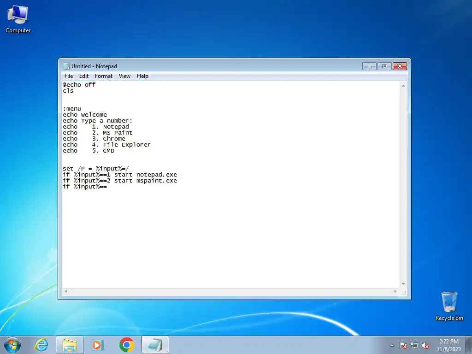Image resolution: width=472 pixels, height=354 pixels.
Task: Click the 'echo 4. File Explorer' line
Action: click(106, 145)
